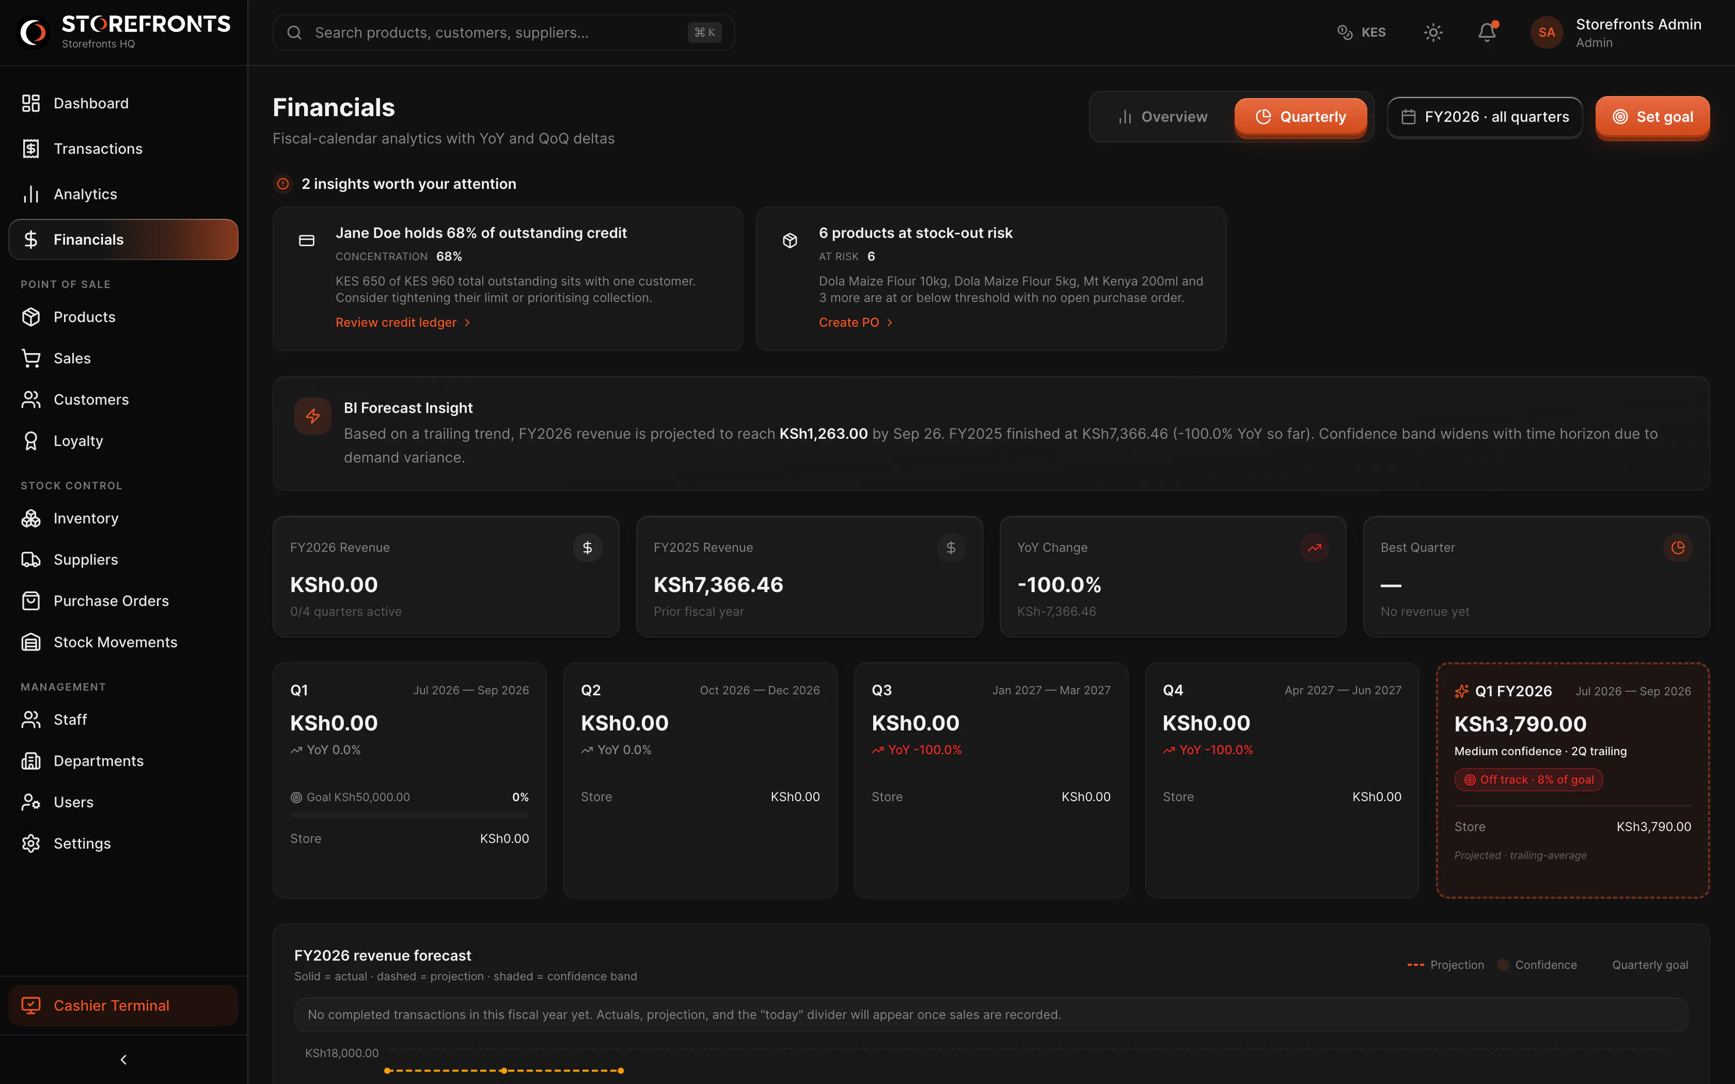
Task: Click the Settings gear icon
Action: click(31, 843)
